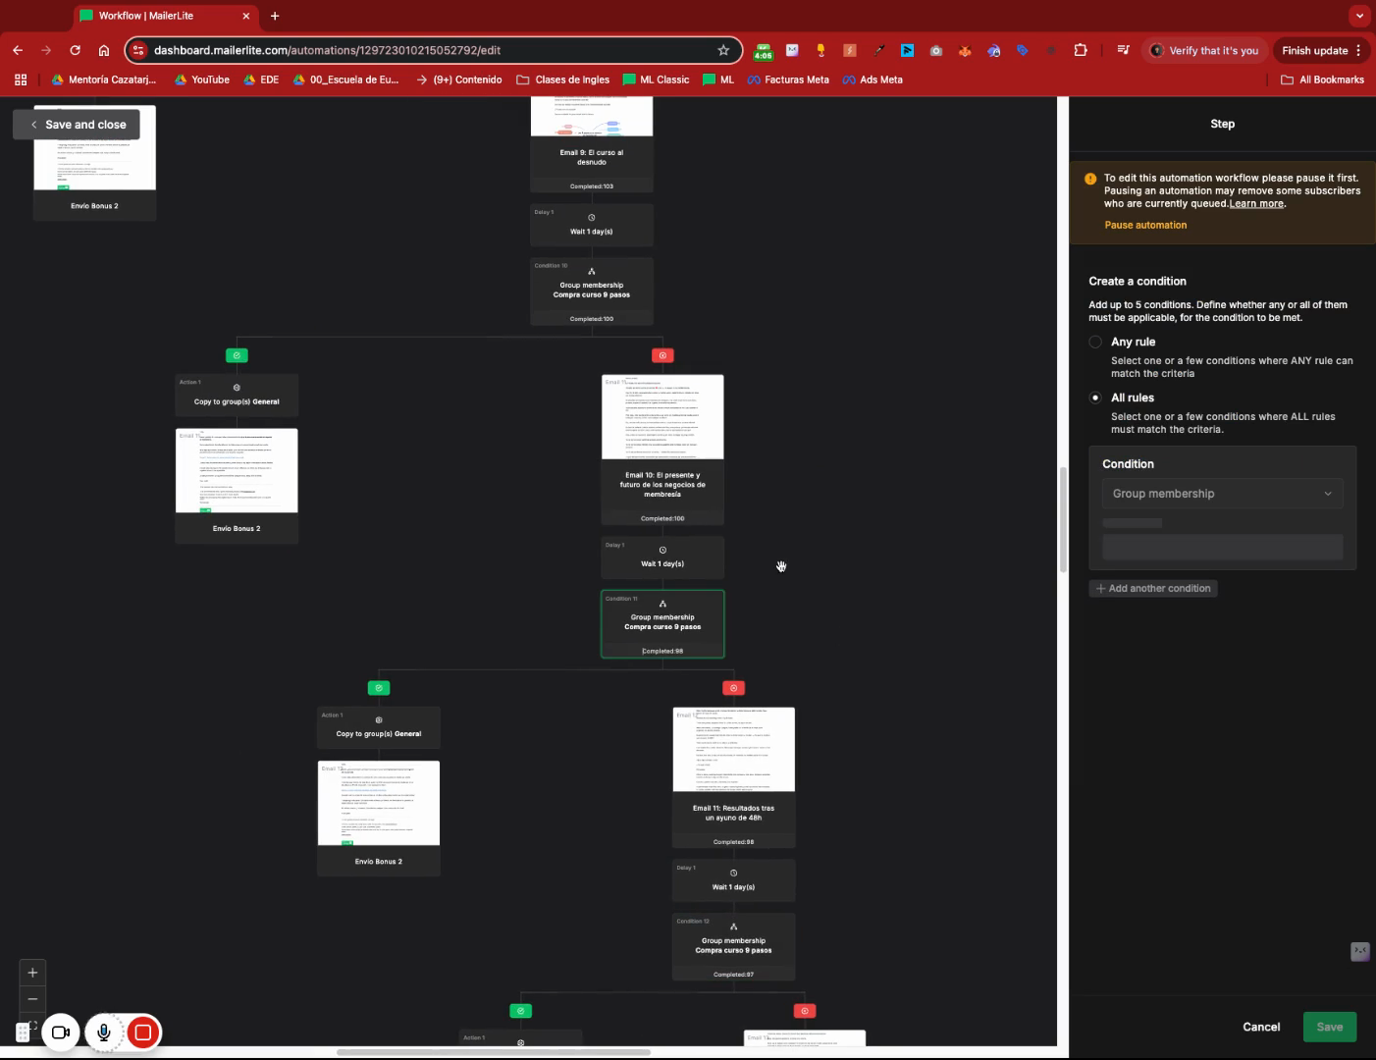Click green yes-branch icon under Condition 11
This screenshot has width=1376, height=1060.
[x=379, y=688]
